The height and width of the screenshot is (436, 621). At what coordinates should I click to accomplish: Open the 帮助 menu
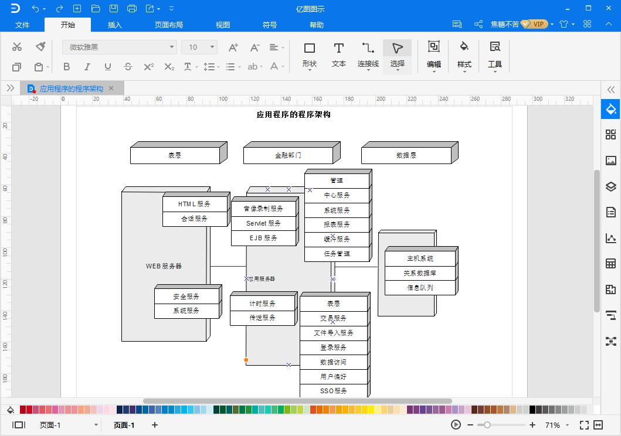pos(316,25)
